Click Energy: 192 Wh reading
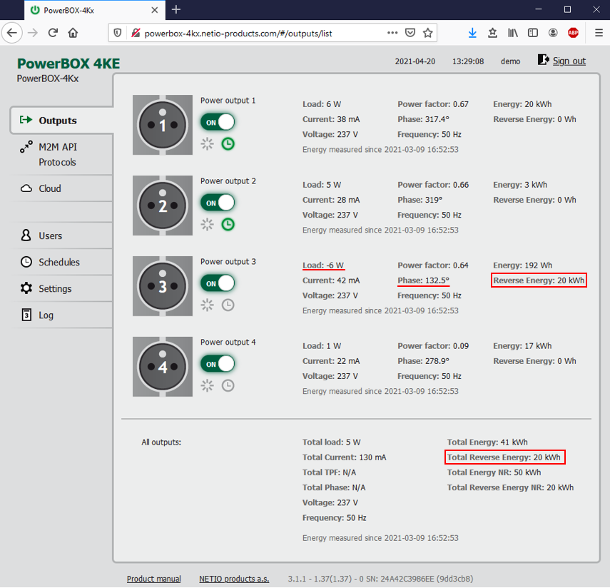This screenshot has width=610, height=588. point(522,265)
